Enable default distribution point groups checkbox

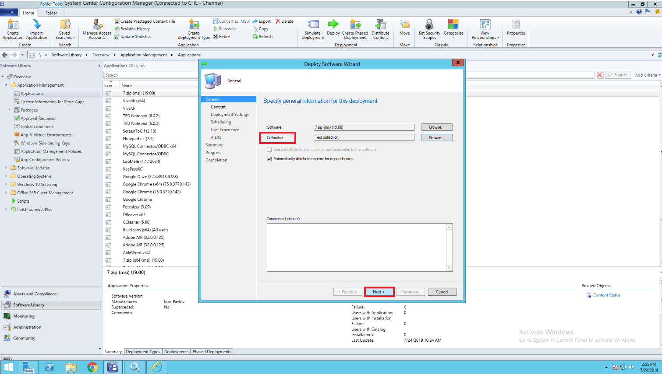pyautogui.click(x=270, y=149)
